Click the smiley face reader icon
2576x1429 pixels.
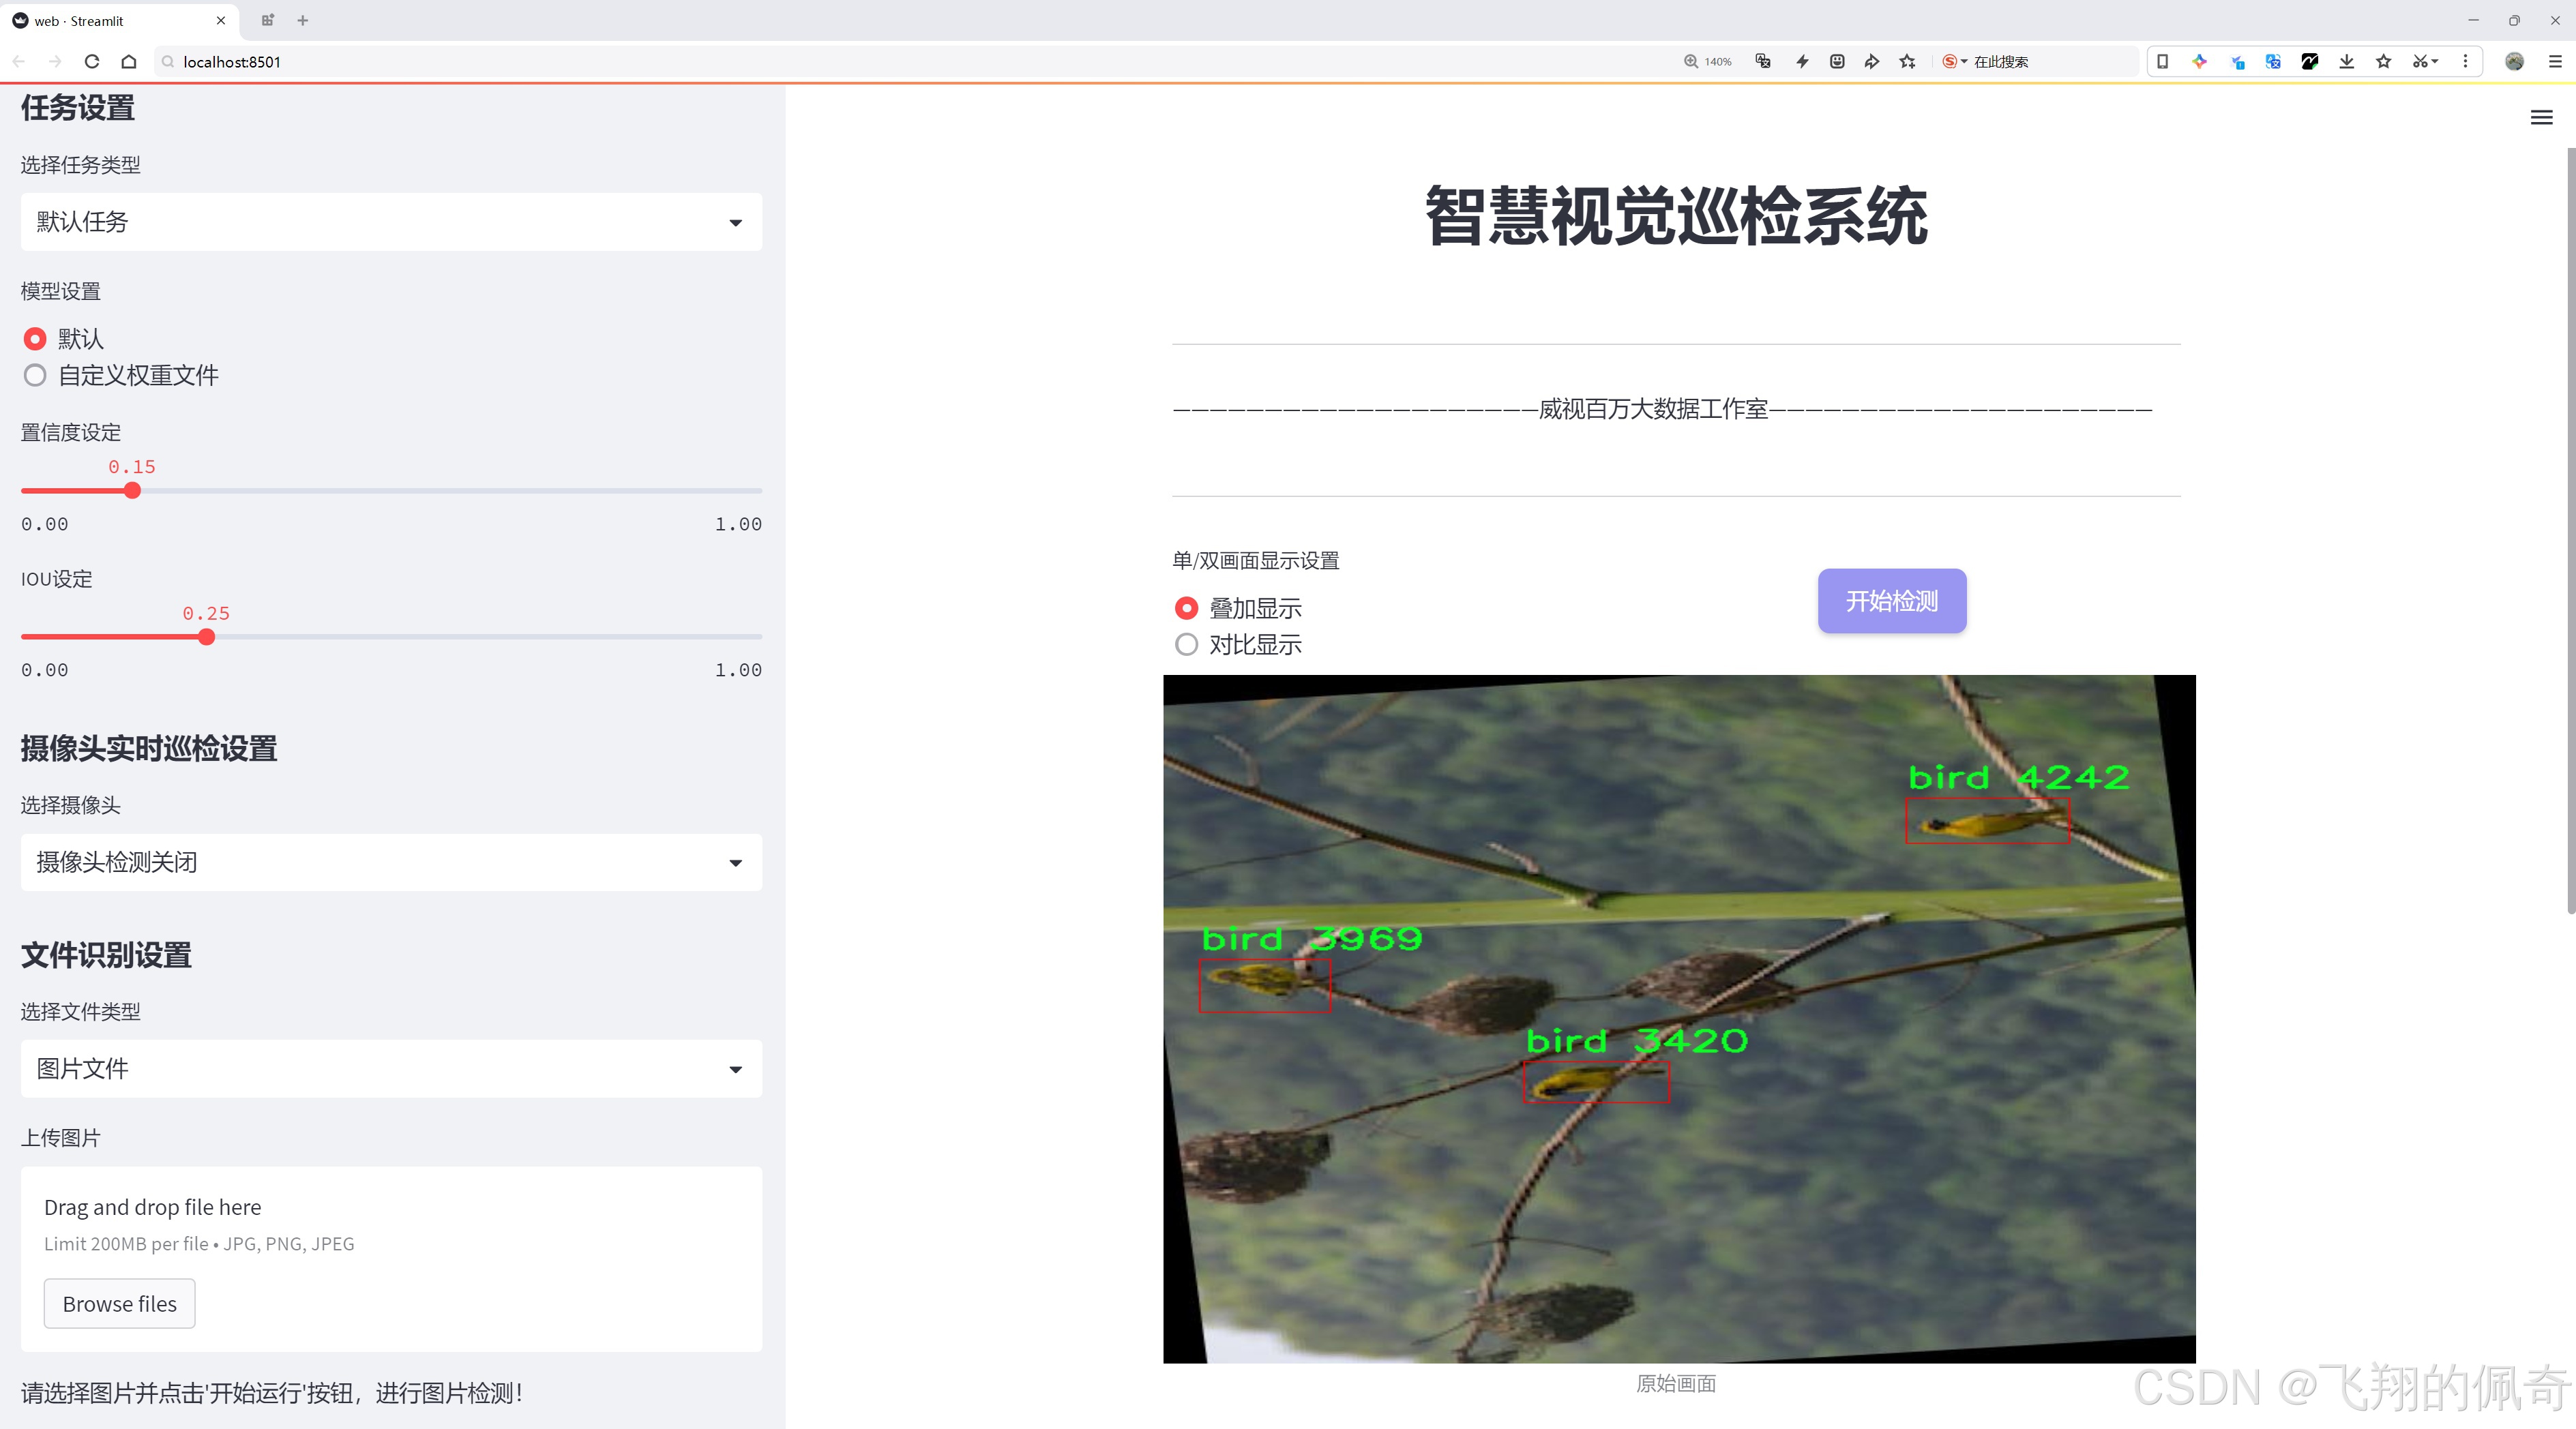(1837, 61)
